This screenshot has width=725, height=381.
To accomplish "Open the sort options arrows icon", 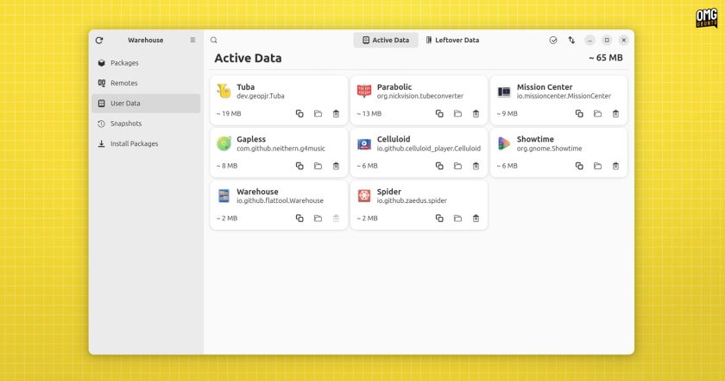I will pyautogui.click(x=571, y=41).
